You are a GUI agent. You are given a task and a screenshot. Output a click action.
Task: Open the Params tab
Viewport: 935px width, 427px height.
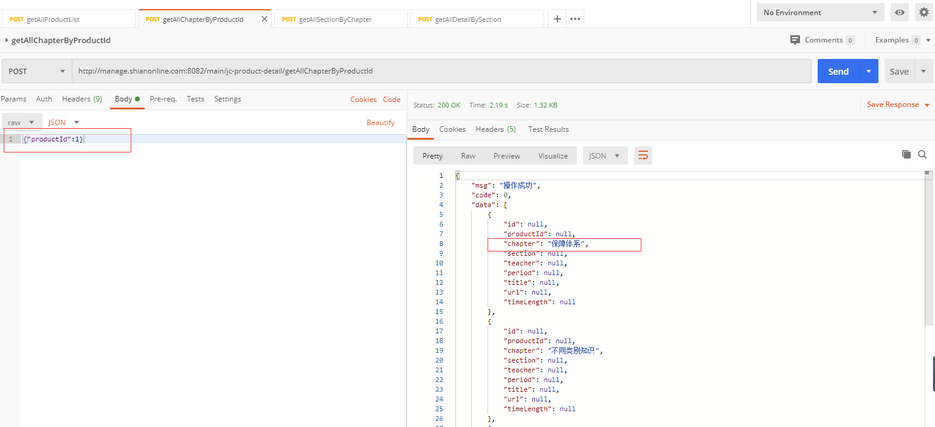coord(13,99)
